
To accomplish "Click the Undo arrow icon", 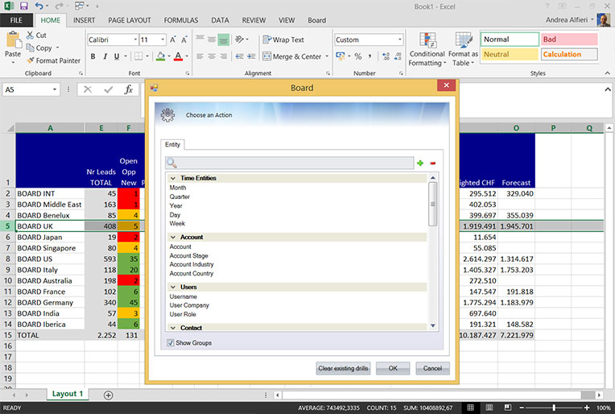I will 39,6.
